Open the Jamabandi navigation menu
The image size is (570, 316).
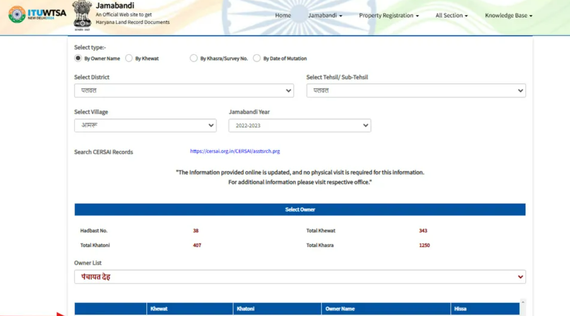tap(325, 16)
